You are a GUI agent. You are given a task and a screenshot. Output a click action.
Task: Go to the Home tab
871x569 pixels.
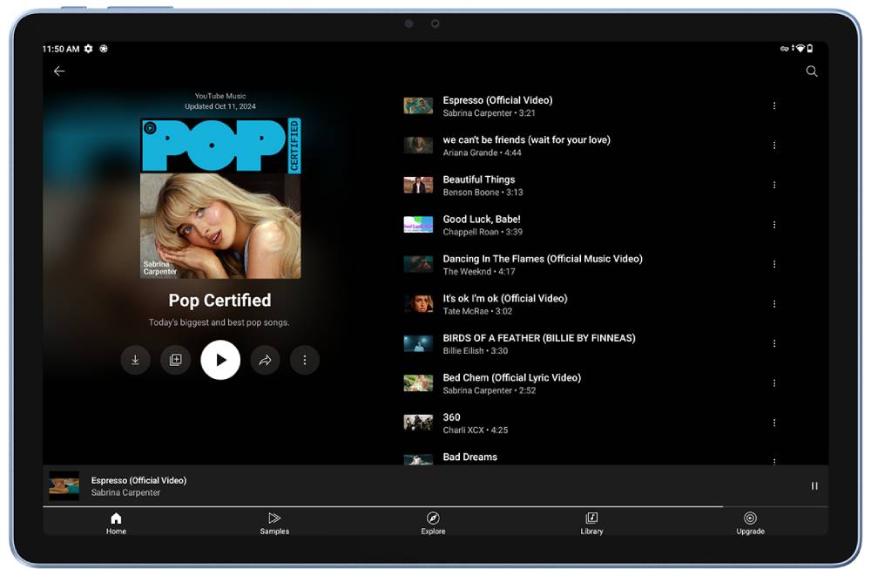(116, 523)
